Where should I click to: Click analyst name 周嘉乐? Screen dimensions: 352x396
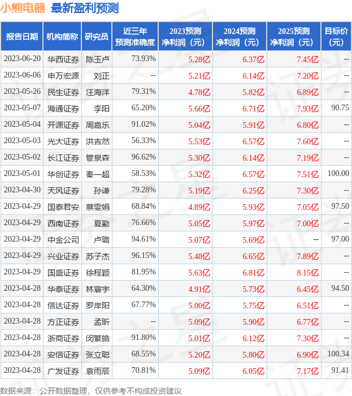98,125
